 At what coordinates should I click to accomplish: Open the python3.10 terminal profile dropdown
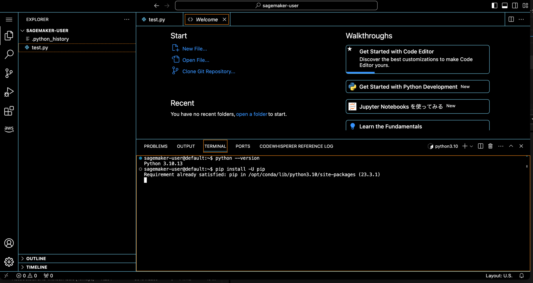point(472,146)
